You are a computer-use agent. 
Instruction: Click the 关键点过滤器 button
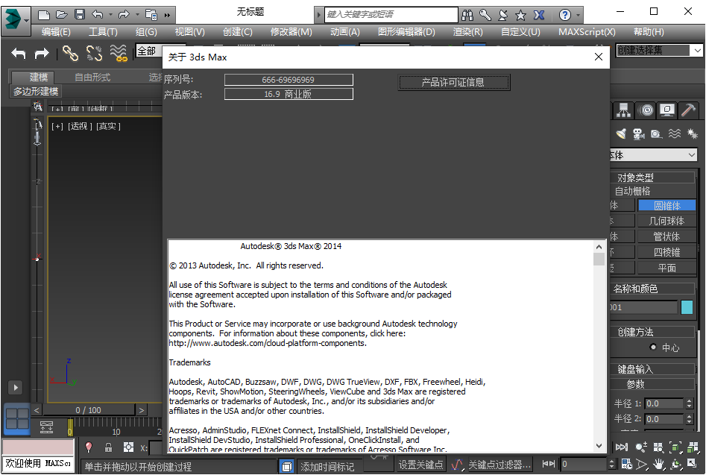(x=499, y=465)
